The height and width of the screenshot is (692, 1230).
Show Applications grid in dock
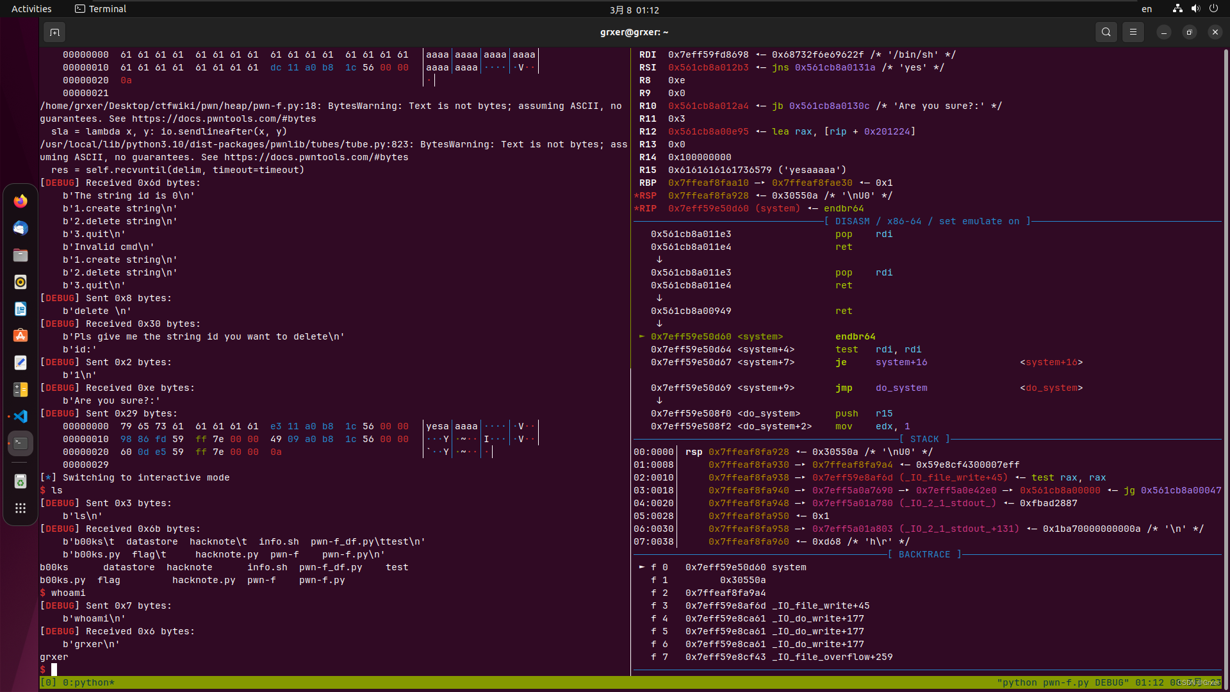point(20,508)
